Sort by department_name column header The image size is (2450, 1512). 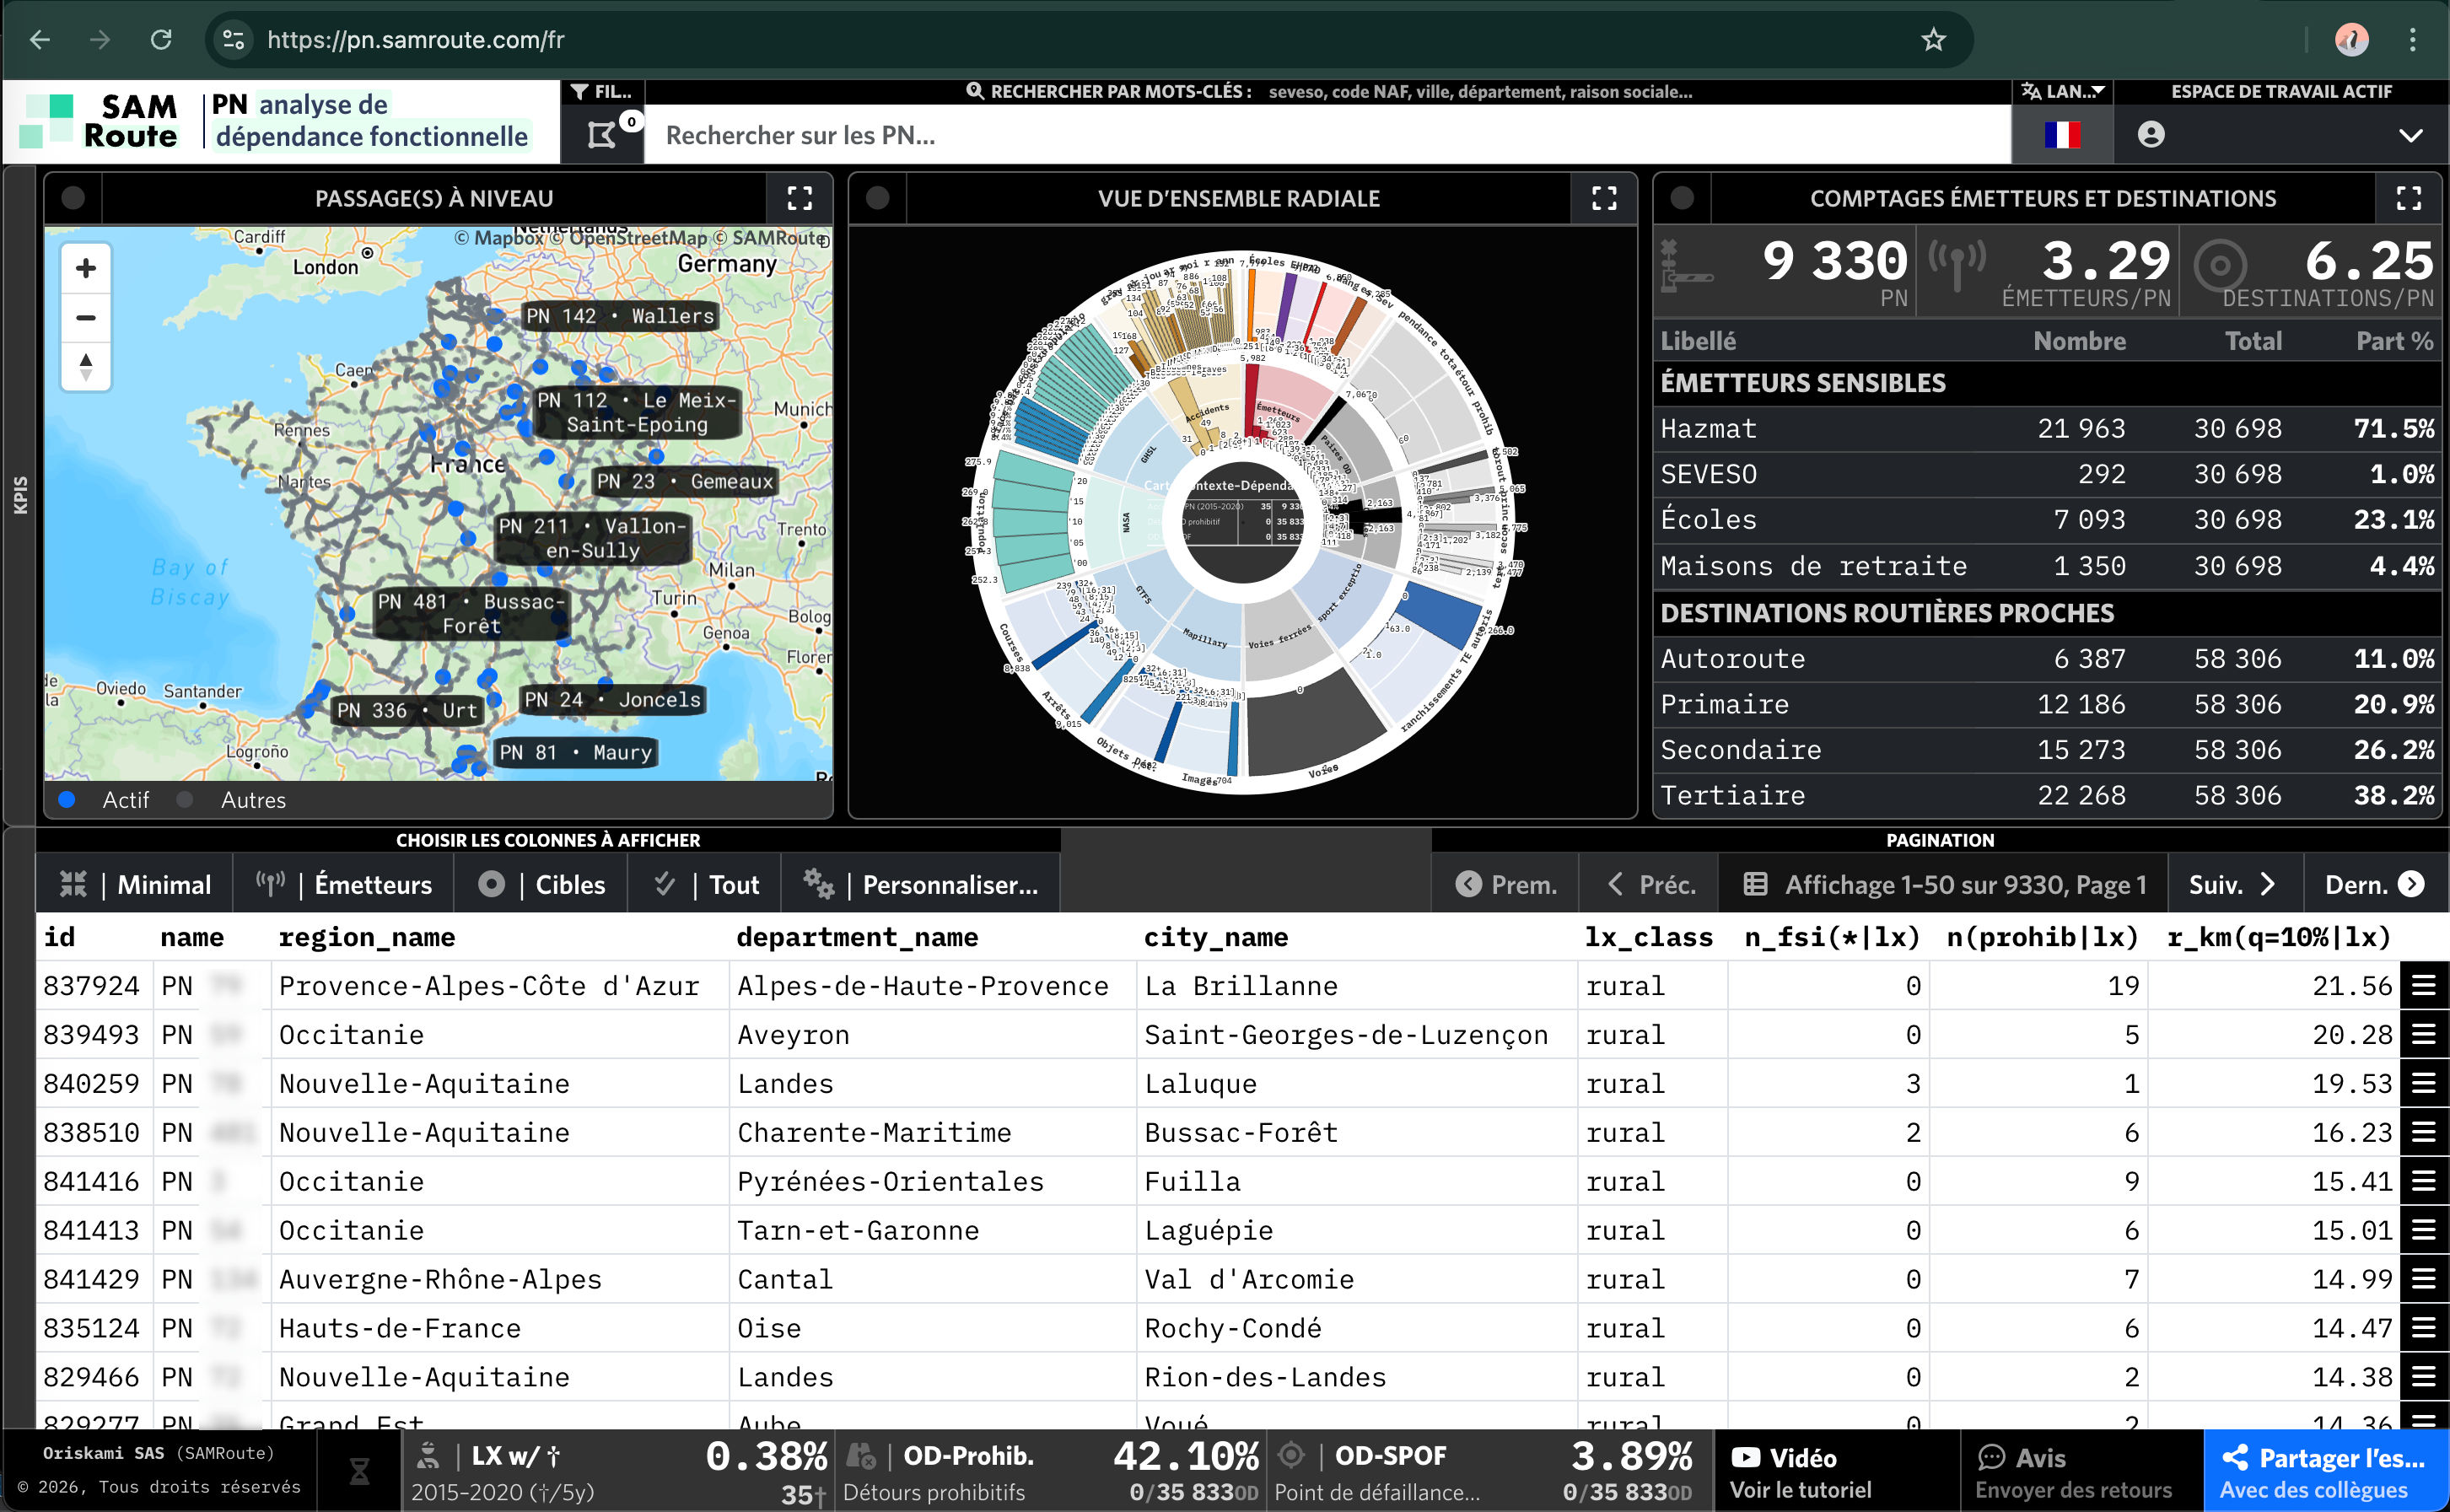click(857, 937)
